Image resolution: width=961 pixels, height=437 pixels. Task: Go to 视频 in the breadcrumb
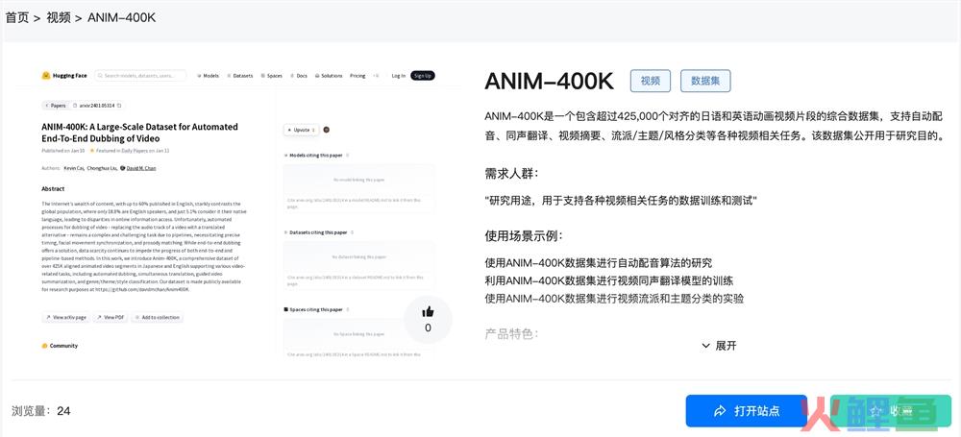(x=59, y=17)
